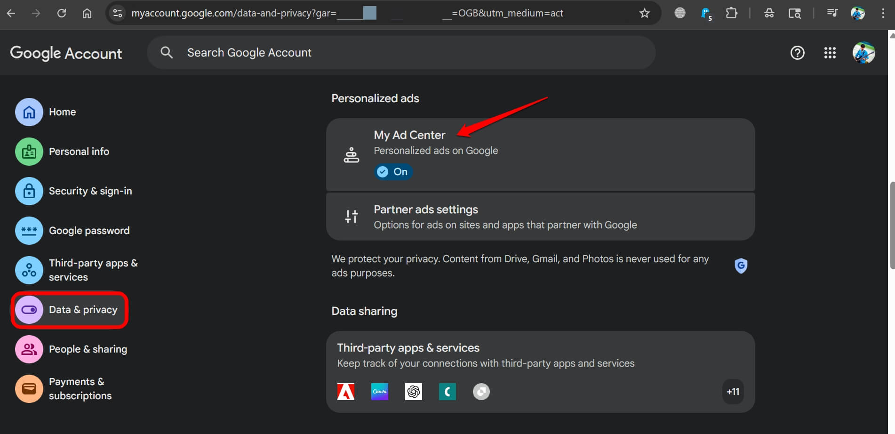Open Payments & subscriptions in sidebar
Screen dimensions: 895x434
pos(64,389)
